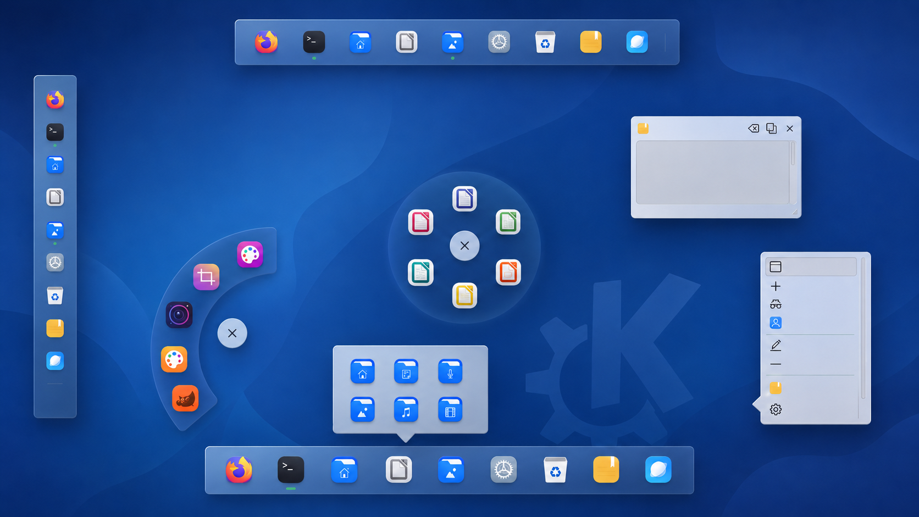Viewport: 919px width, 517px height.
Task: Open the pink color palette app in the arc menu
Action: tap(250, 254)
